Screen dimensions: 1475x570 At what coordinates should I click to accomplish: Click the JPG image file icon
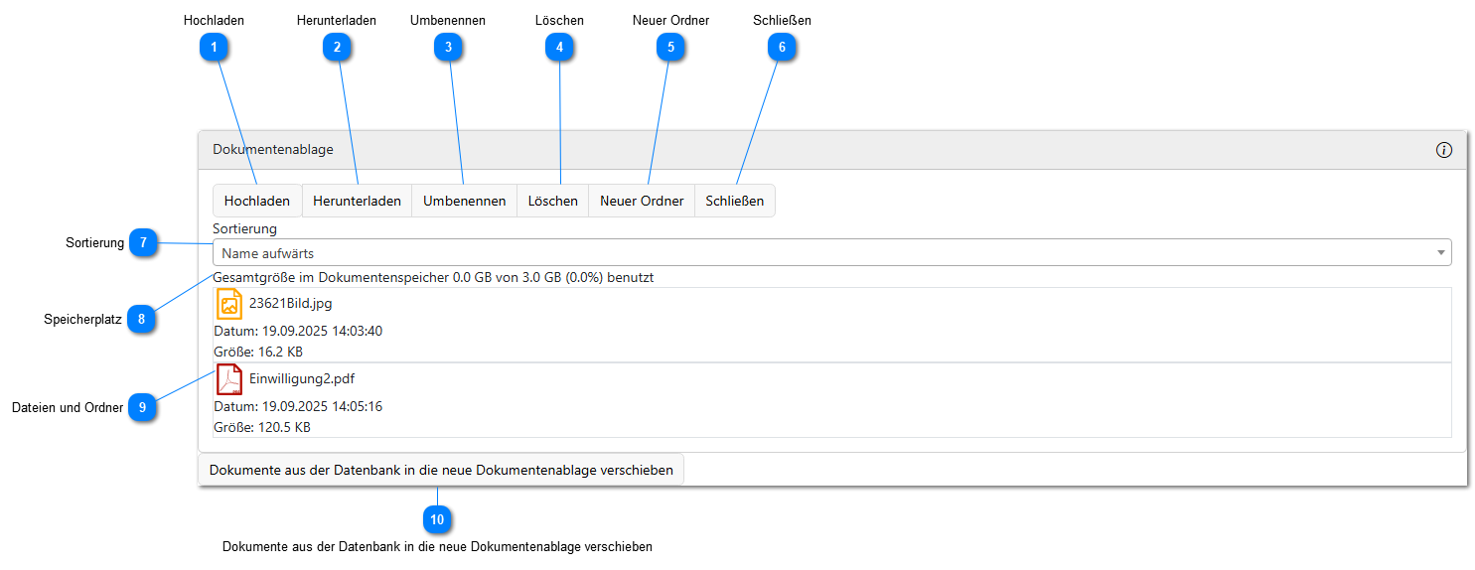[x=229, y=304]
